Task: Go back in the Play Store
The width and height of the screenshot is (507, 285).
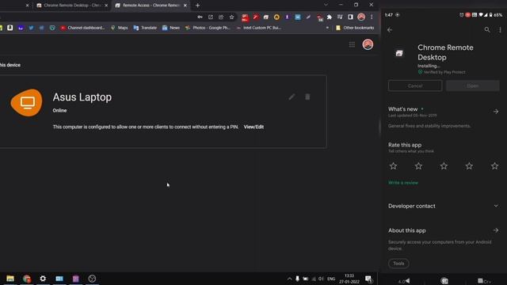Action: click(x=390, y=30)
